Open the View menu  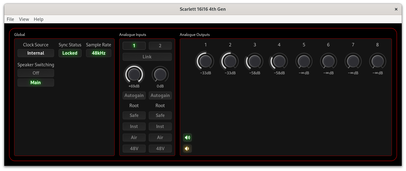(x=24, y=19)
